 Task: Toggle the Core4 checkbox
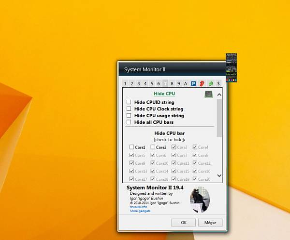tap(195, 147)
